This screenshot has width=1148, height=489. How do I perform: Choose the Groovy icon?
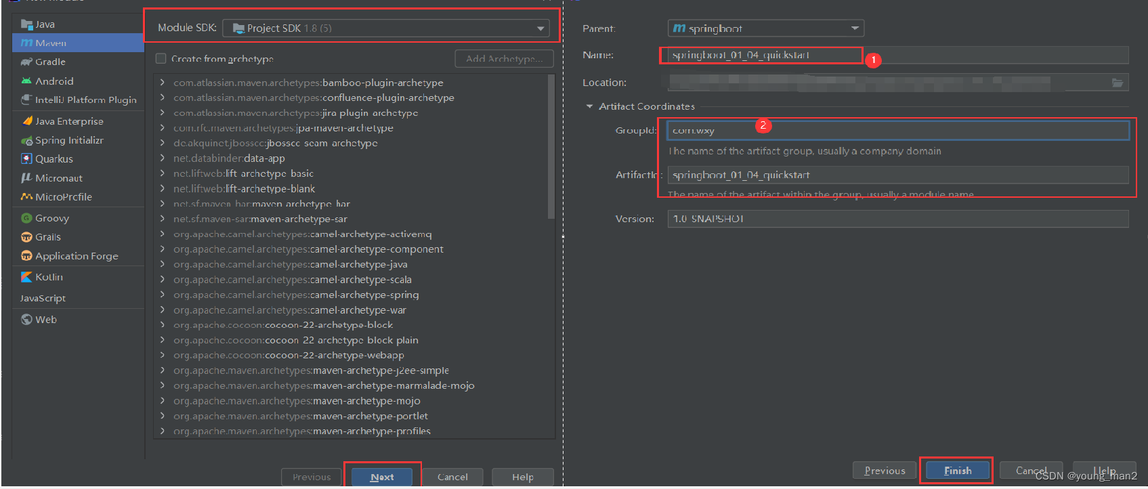(x=26, y=218)
